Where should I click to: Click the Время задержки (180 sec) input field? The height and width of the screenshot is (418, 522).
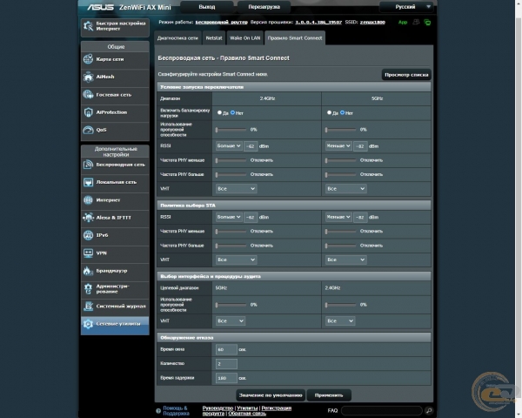tap(226, 378)
